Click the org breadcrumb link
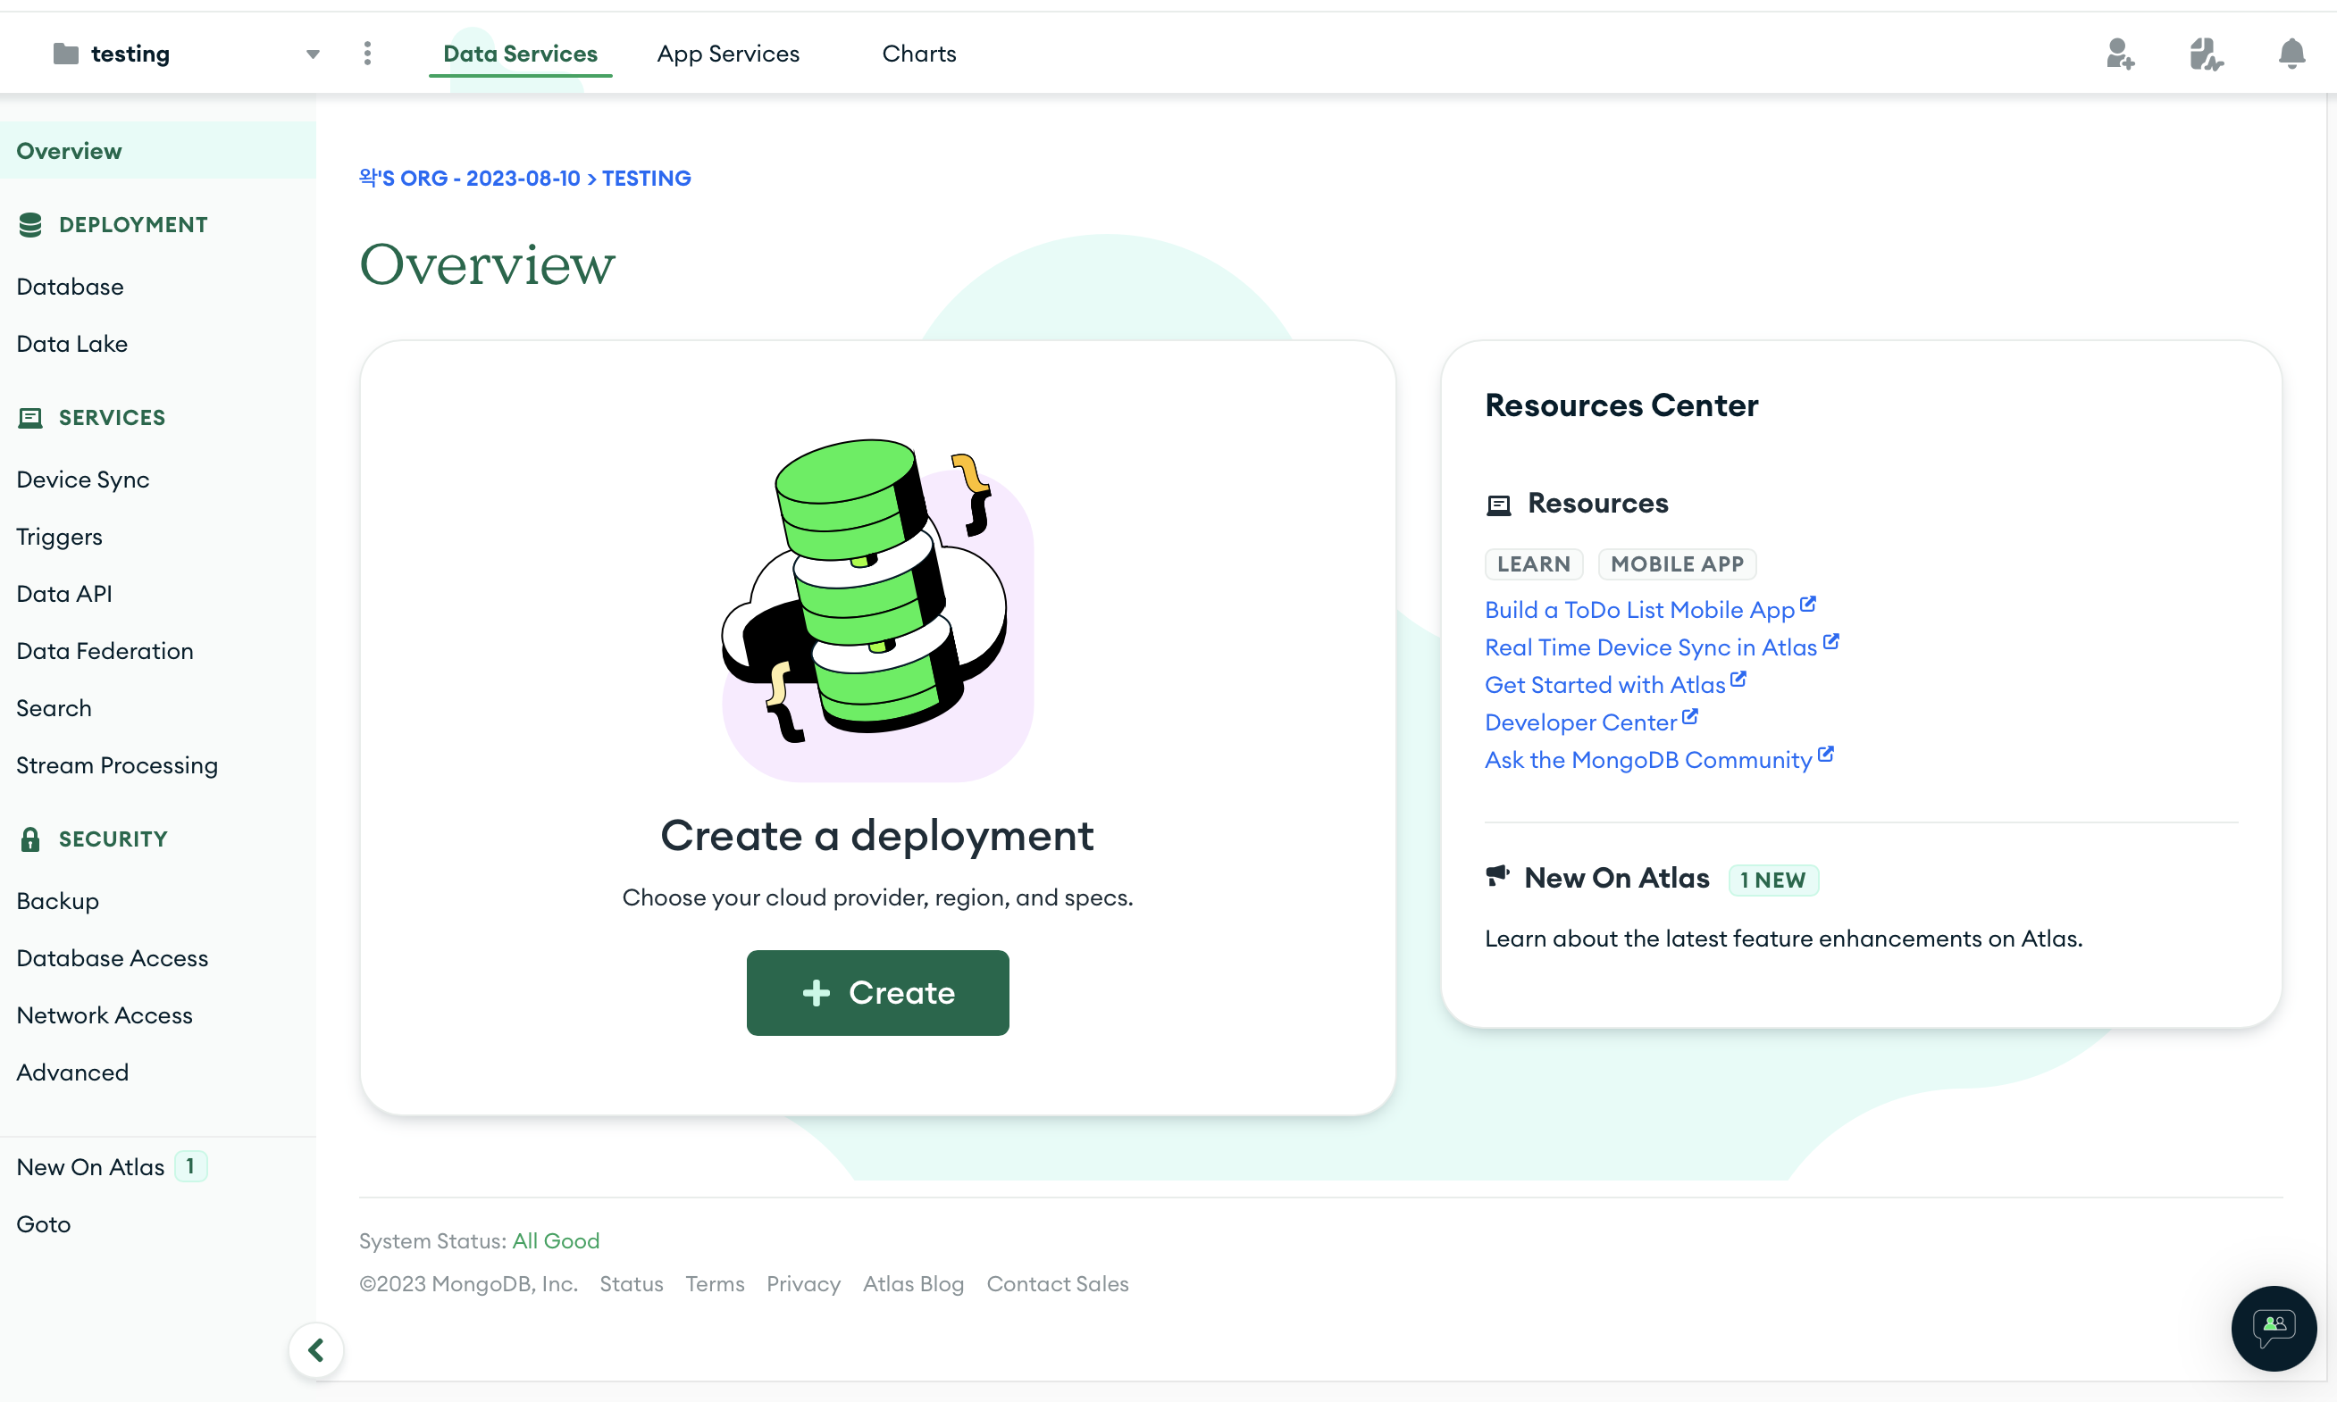The height and width of the screenshot is (1402, 2337). [x=470, y=179]
